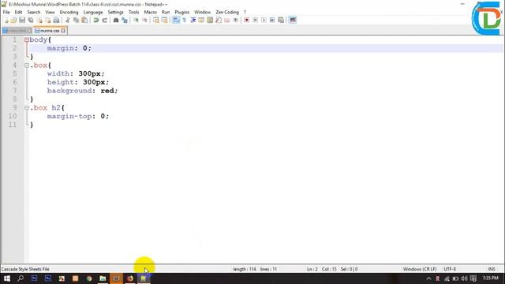Toggle INS insert mode in status bar

coord(492,269)
